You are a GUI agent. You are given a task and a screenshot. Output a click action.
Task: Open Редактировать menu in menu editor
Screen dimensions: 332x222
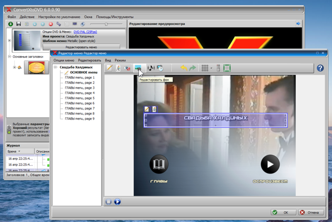[90, 60]
